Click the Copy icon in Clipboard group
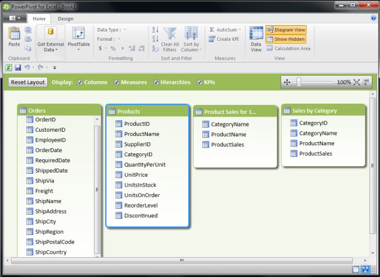 [28, 48]
